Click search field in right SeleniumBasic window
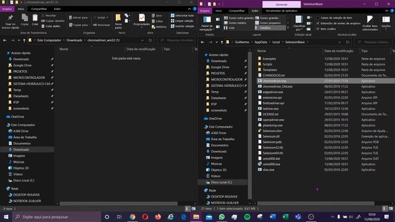 click(373, 42)
